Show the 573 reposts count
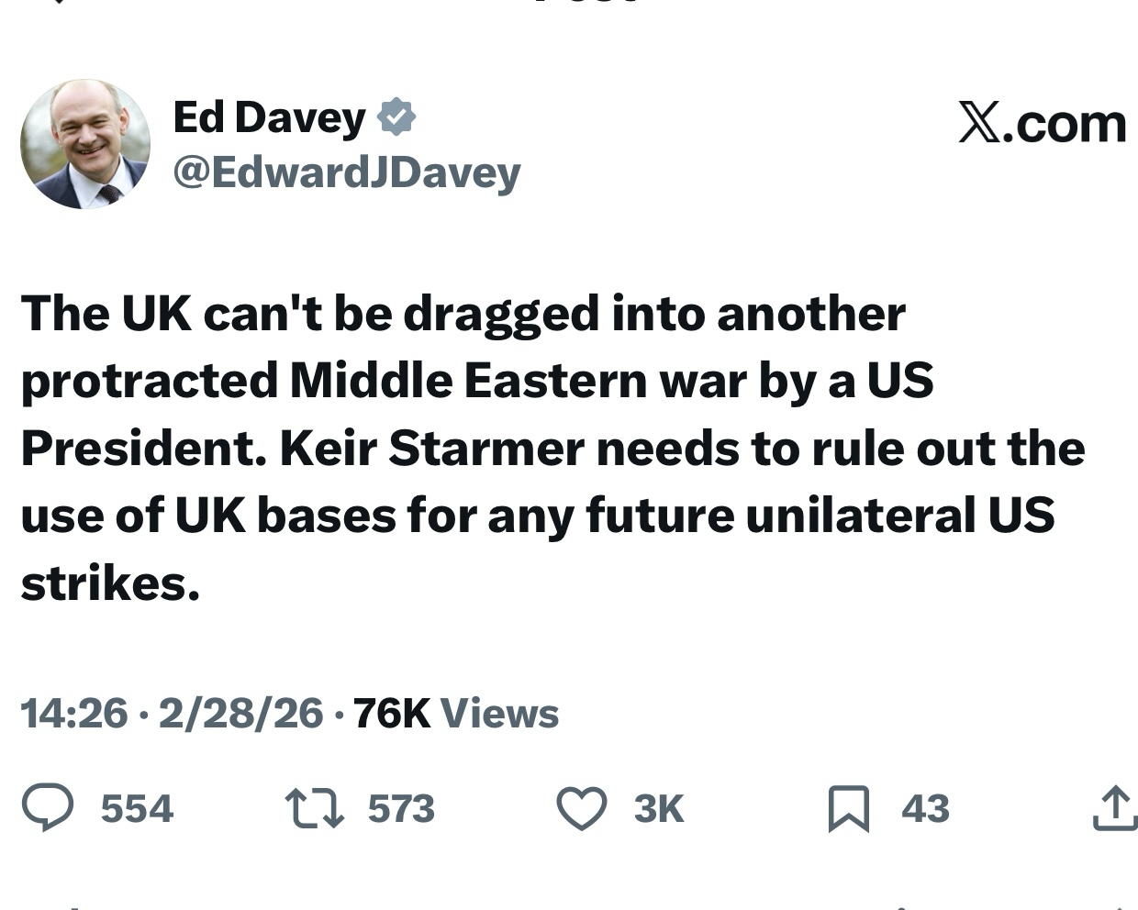Viewport: 1138px width, 910px height. pos(401,808)
